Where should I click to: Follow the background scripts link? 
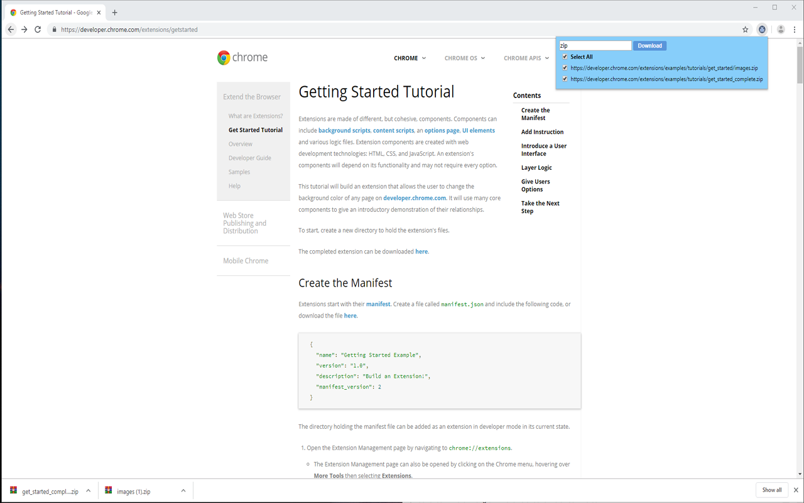point(344,130)
